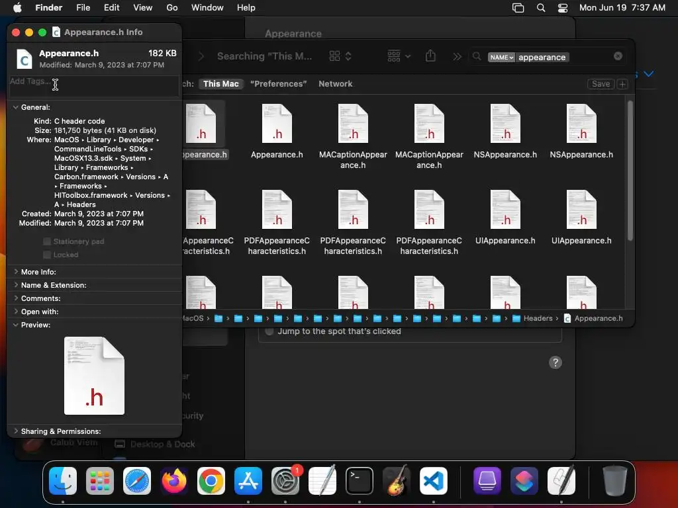This screenshot has width=678, height=508.
Task: Collapse the Preview section
Action: 16,325
